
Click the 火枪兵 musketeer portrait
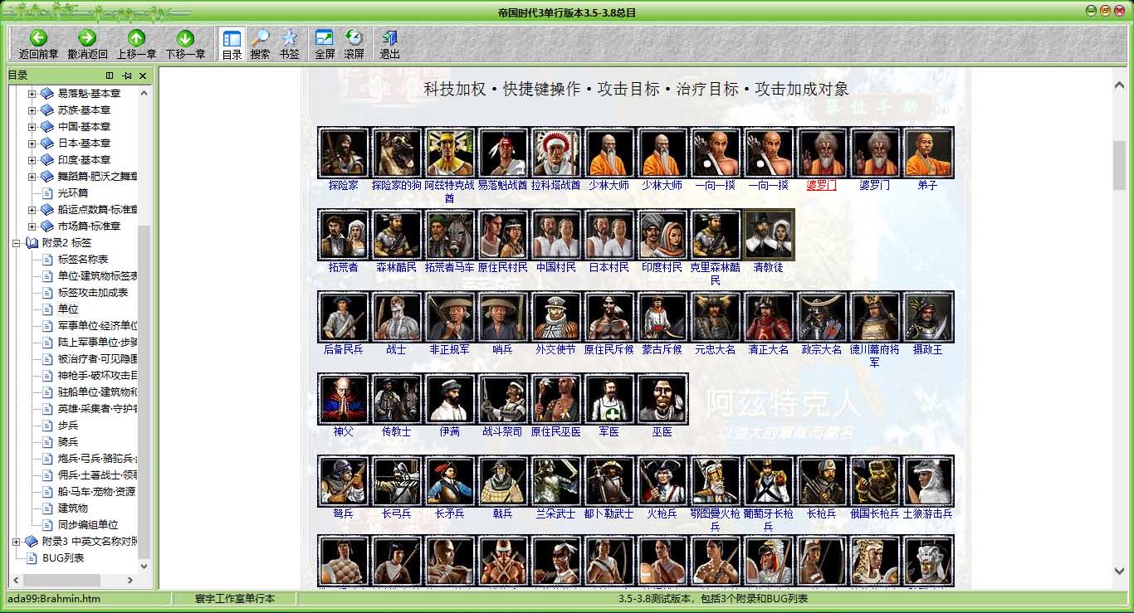click(x=662, y=481)
